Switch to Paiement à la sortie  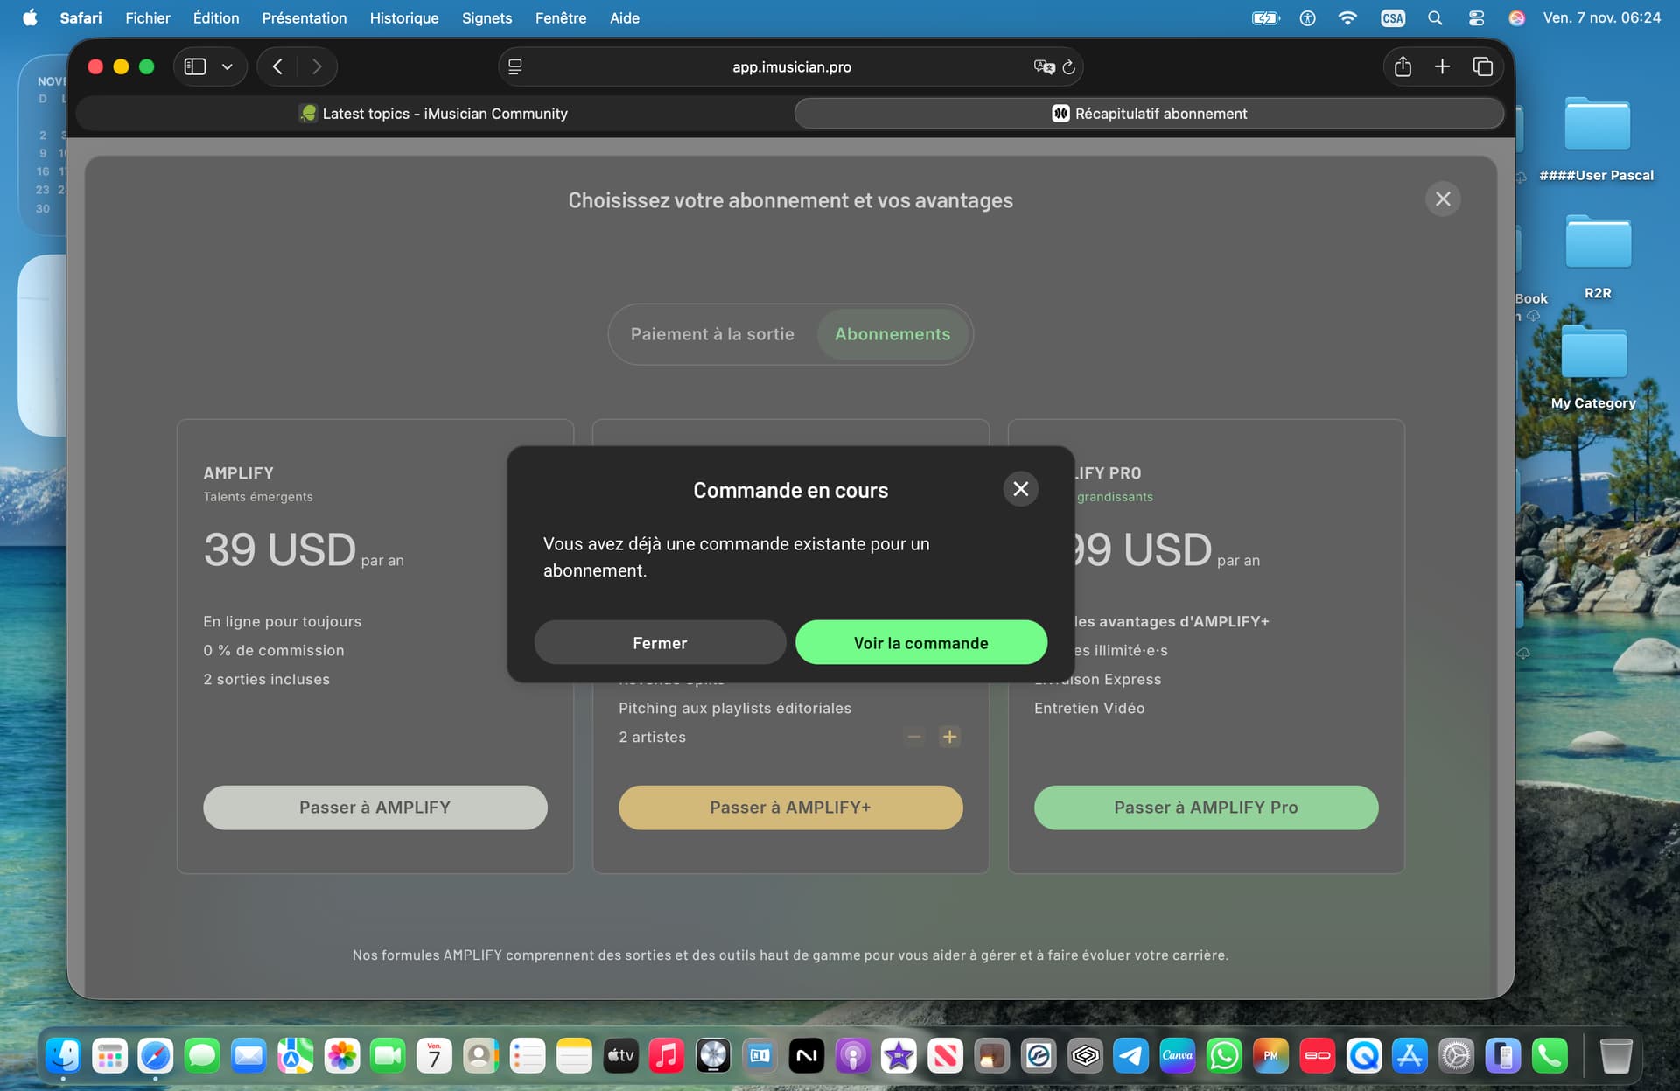[x=712, y=334]
